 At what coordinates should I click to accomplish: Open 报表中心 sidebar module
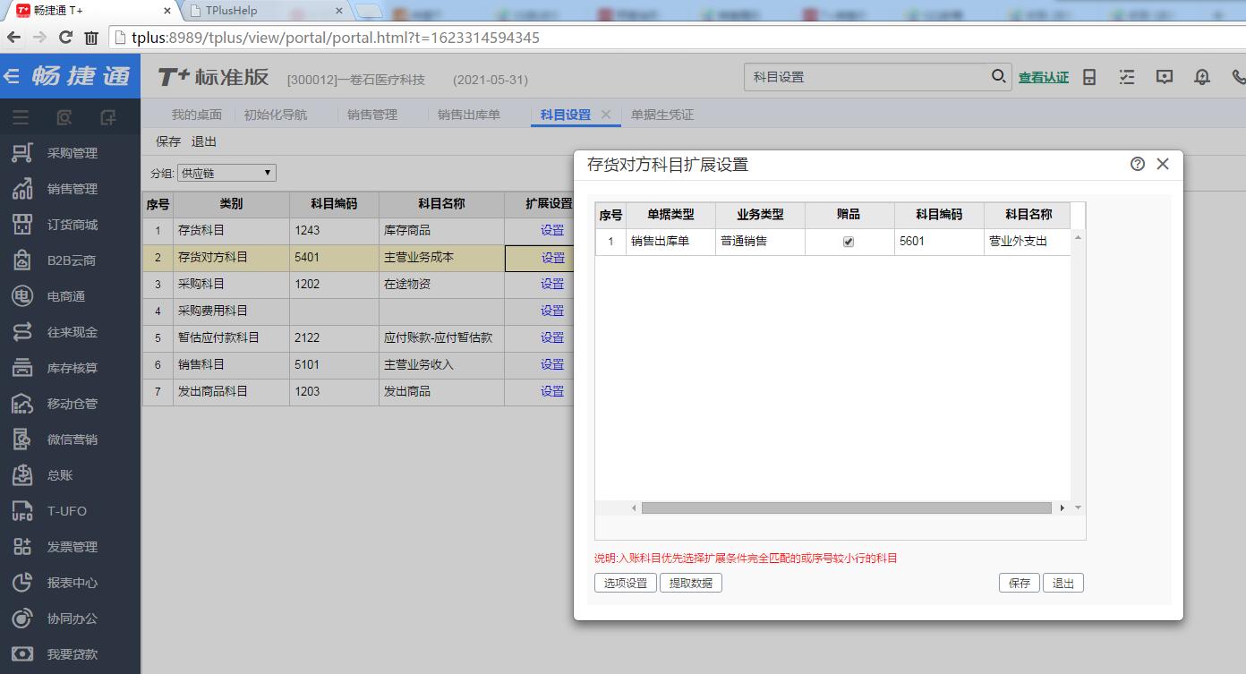click(70, 583)
